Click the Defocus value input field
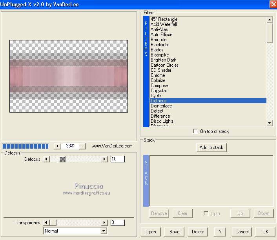The image size is (277, 240). pos(118,159)
